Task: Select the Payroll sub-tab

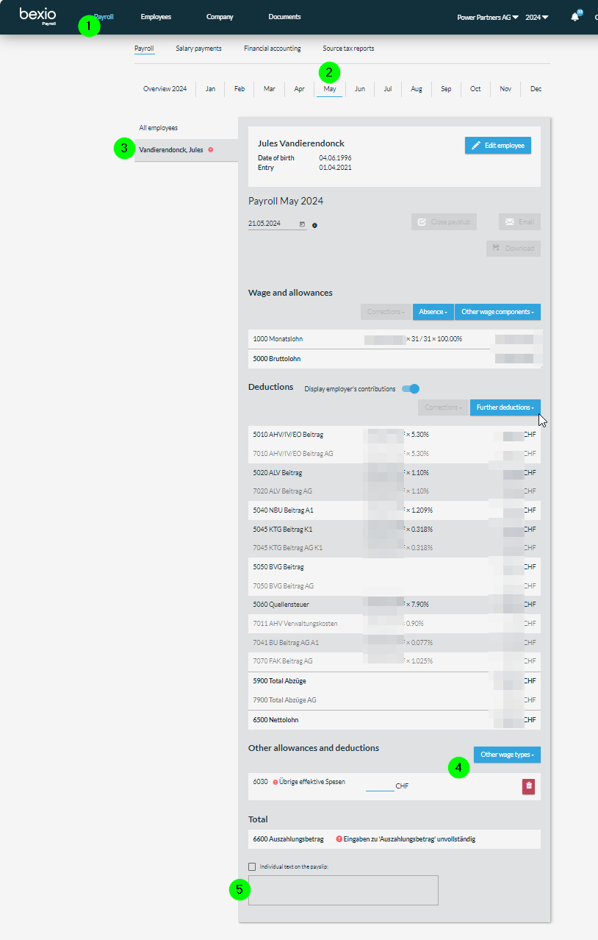Action: pyautogui.click(x=144, y=49)
